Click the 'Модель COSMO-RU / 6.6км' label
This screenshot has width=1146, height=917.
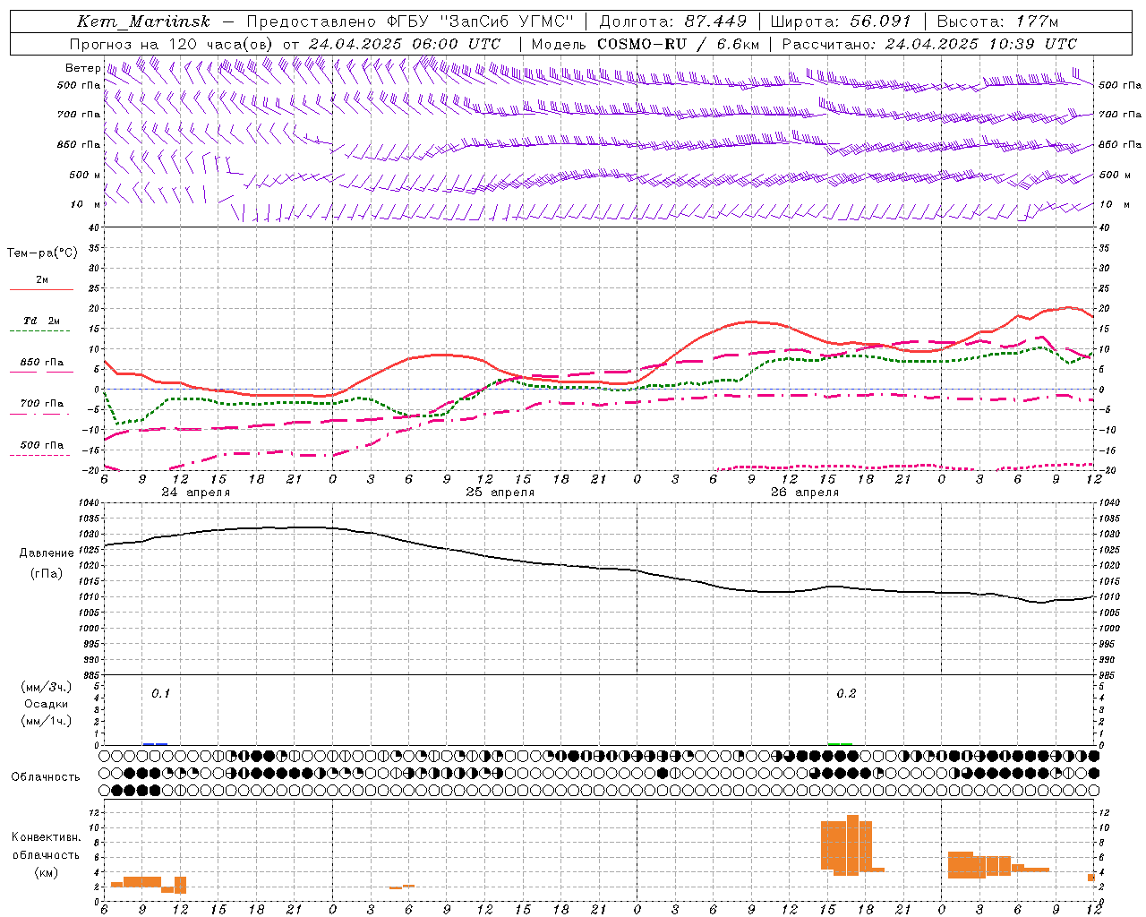[646, 44]
